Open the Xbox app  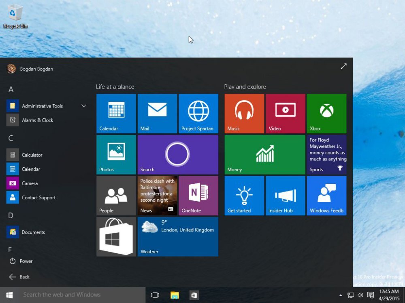(x=326, y=114)
